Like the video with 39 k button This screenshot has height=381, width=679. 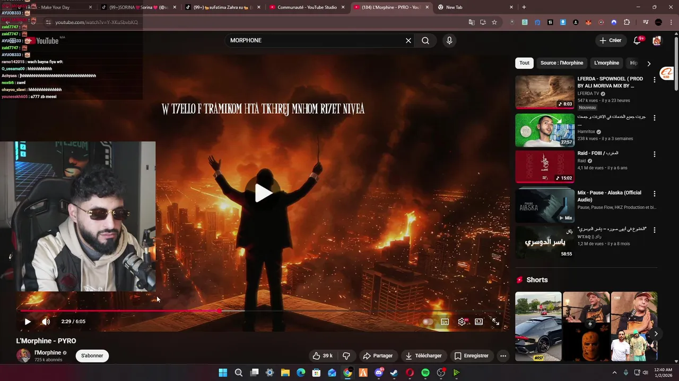click(323, 356)
